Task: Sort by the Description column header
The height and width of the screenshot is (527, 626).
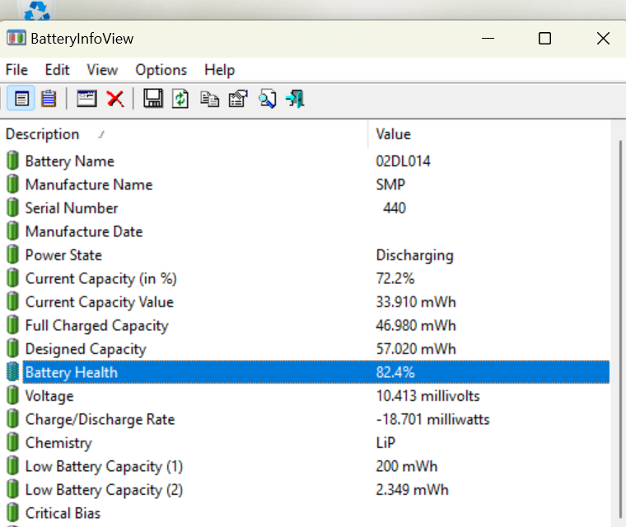Action: pyautogui.click(x=184, y=134)
